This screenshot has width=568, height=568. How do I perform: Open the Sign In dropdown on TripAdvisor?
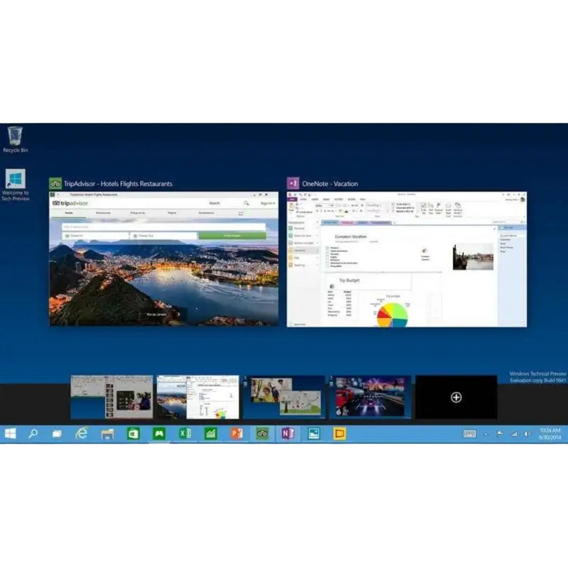(x=268, y=202)
